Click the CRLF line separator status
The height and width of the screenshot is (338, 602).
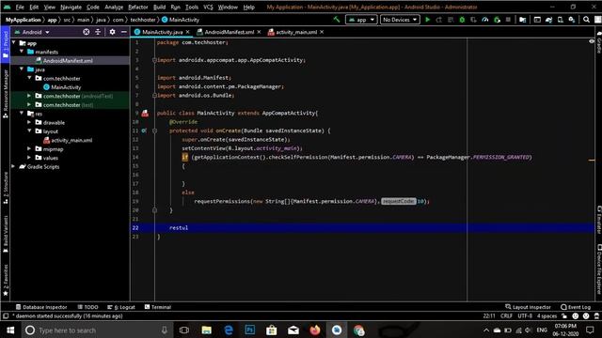point(506,316)
